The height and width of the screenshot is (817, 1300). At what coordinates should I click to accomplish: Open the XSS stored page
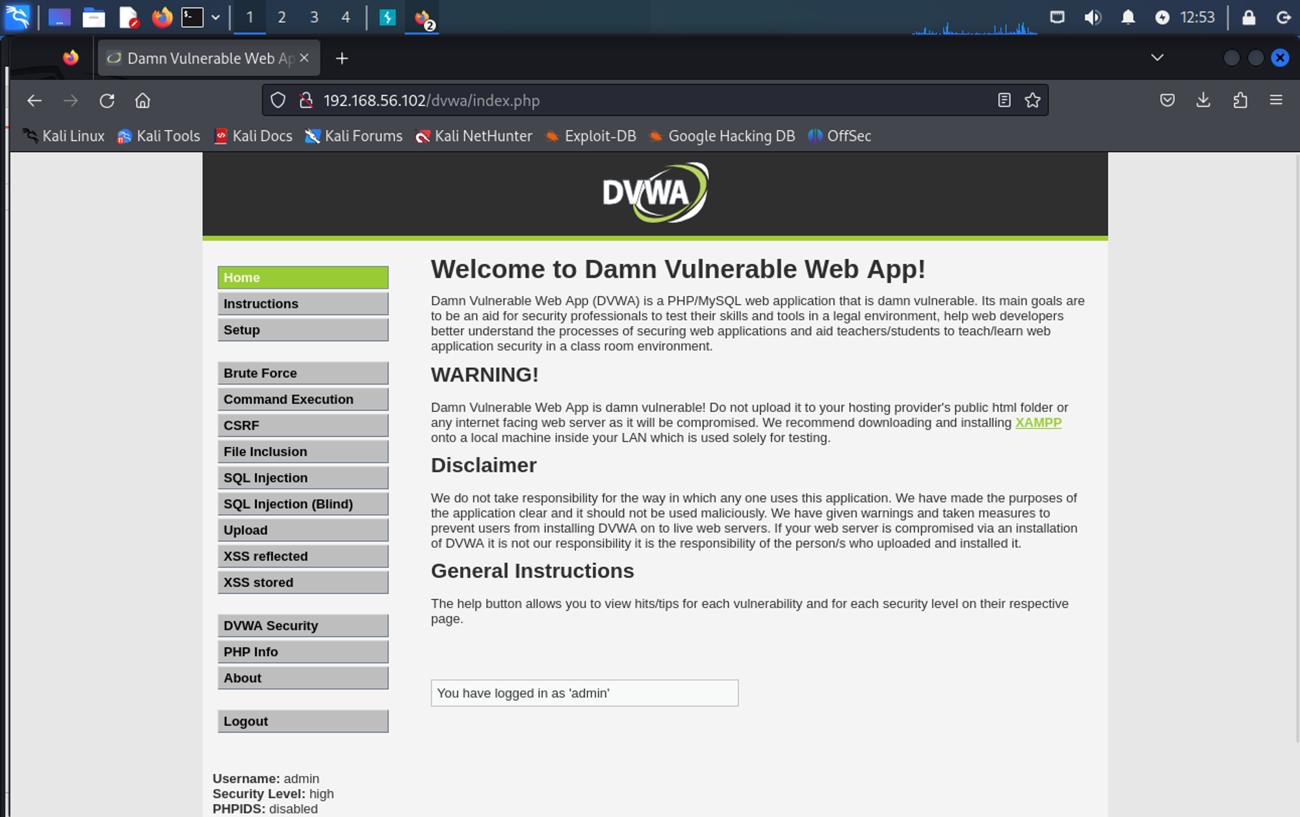click(303, 582)
